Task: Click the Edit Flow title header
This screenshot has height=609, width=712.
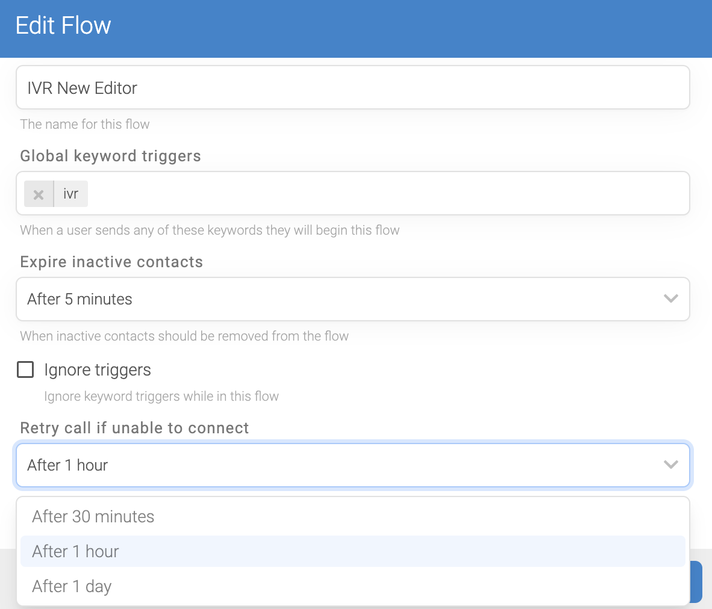Action: pyautogui.click(x=63, y=25)
